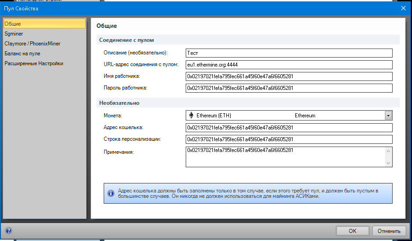
Task: Click the Адрес кошелька input field
Action: point(289,128)
